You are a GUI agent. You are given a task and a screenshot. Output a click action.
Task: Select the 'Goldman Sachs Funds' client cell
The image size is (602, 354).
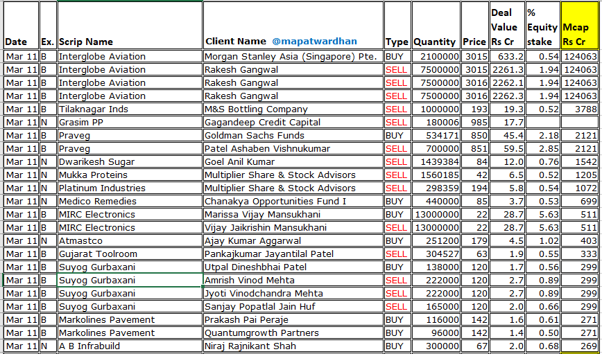[293, 135]
